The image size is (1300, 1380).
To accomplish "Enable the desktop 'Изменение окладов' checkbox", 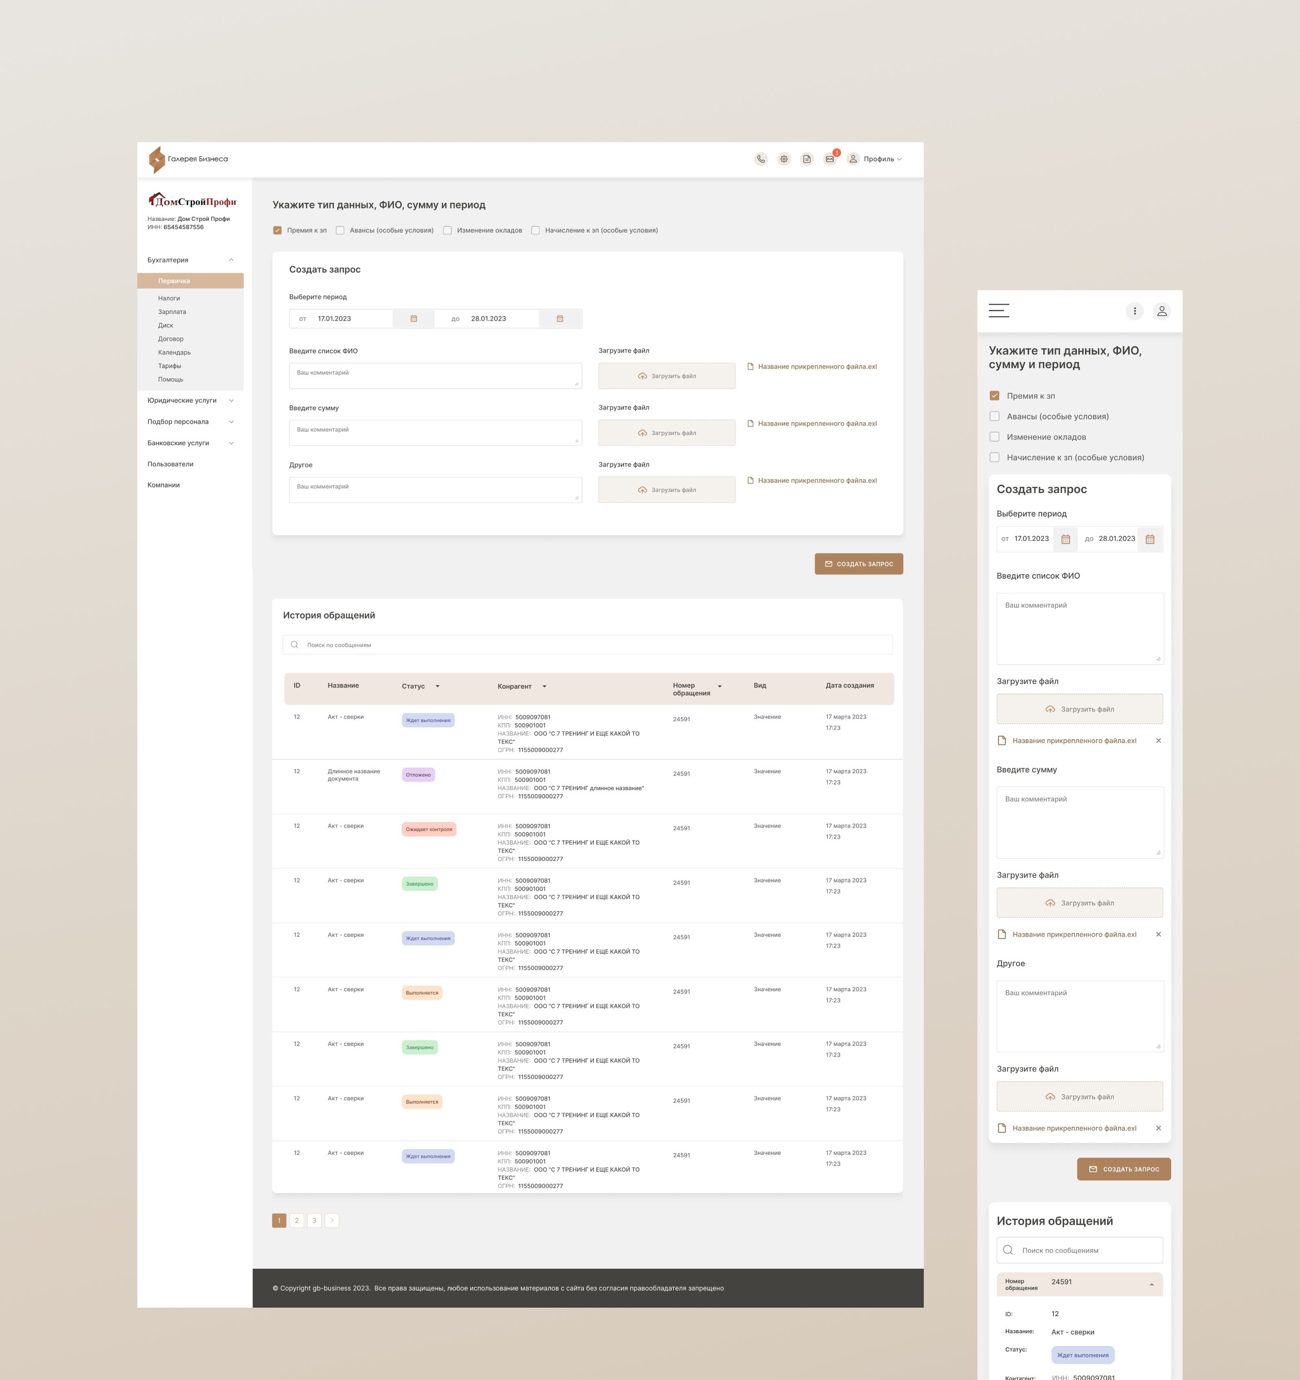I will (x=448, y=230).
